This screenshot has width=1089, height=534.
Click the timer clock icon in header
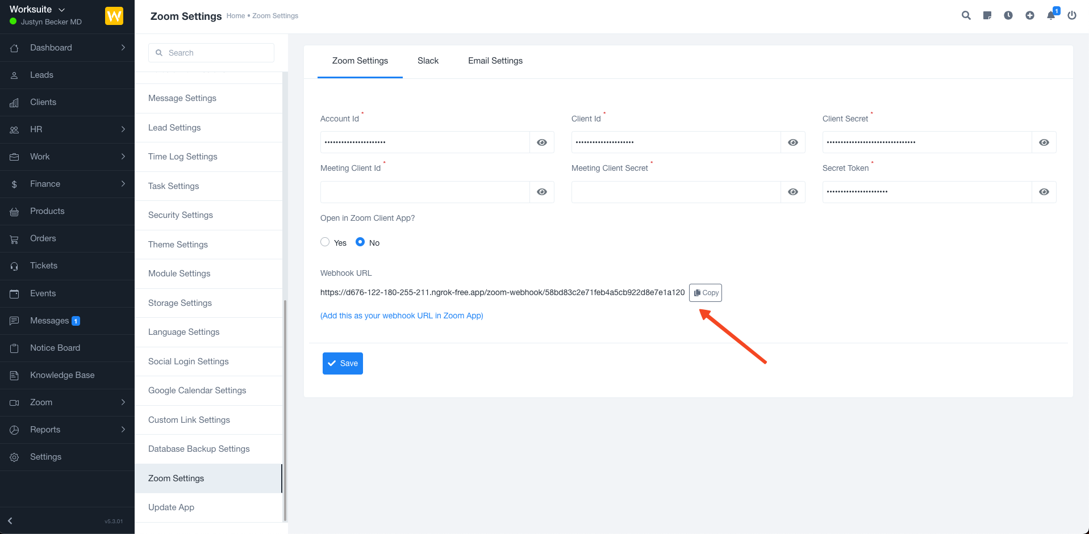tap(1008, 15)
